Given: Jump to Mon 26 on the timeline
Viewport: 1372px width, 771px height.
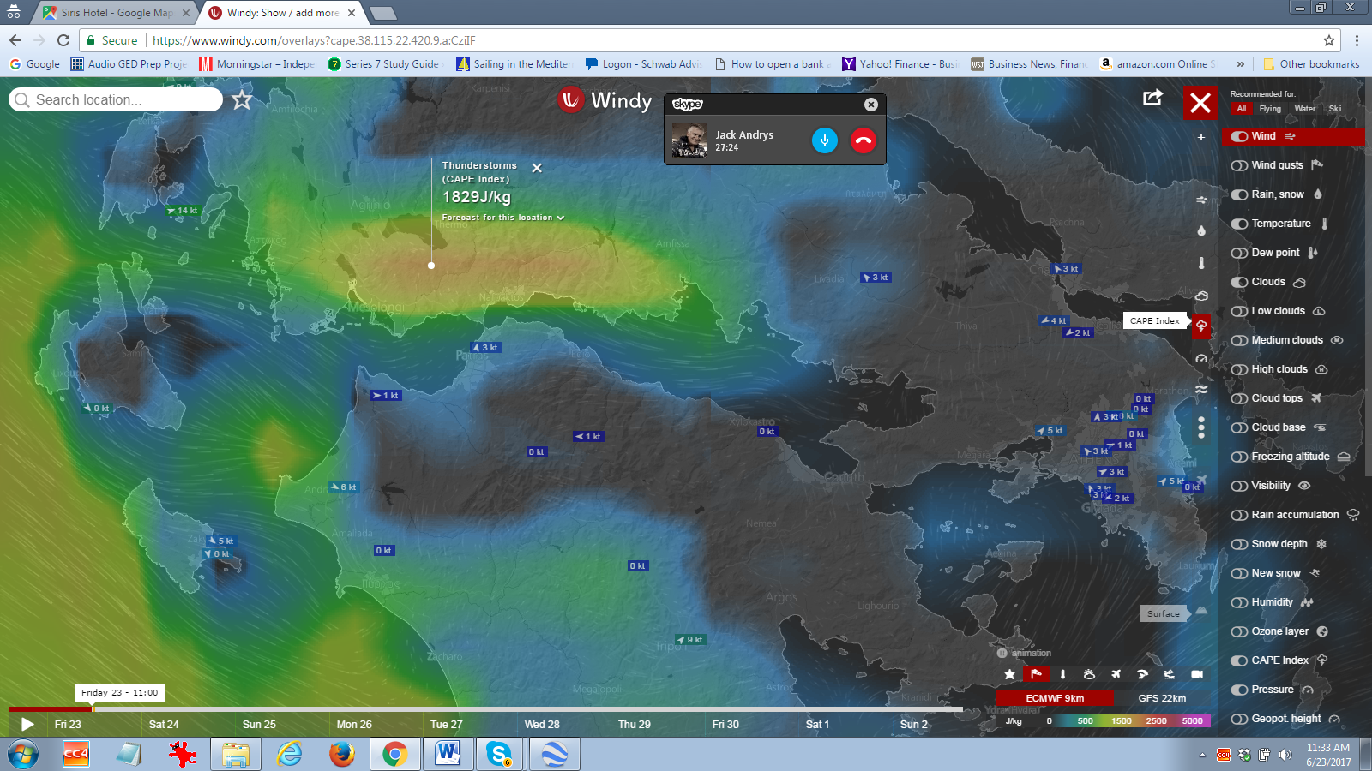Looking at the screenshot, I should click(x=354, y=725).
